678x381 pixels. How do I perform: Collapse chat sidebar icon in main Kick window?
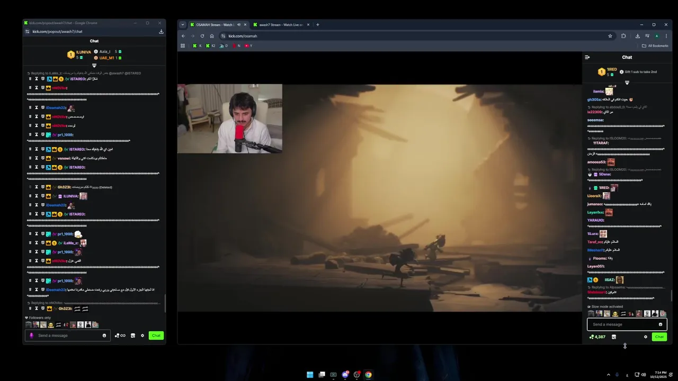[587, 57]
